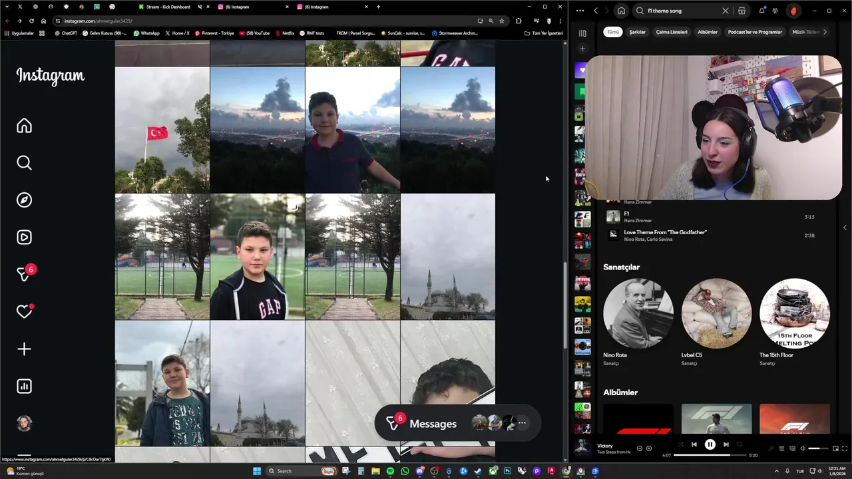Open the WhatsApp bookmark
The width and height of the screenshot is (852, 479).
pyautogui.click(x=146, y=33)
